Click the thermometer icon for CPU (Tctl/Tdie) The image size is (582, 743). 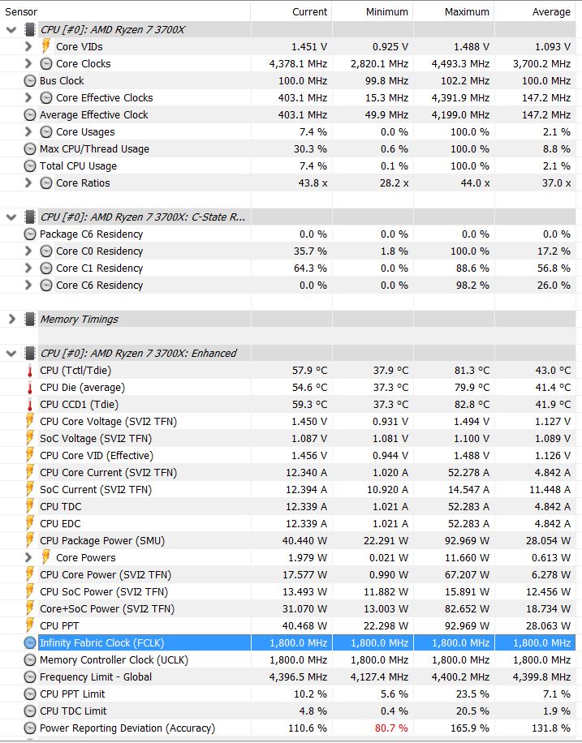click(30, 371)
